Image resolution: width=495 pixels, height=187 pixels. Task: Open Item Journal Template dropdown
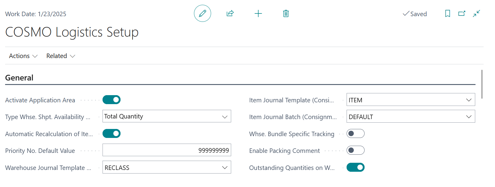point(469,100)
